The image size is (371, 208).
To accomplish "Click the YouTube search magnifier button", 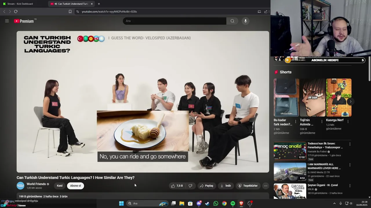I will 232,21.
